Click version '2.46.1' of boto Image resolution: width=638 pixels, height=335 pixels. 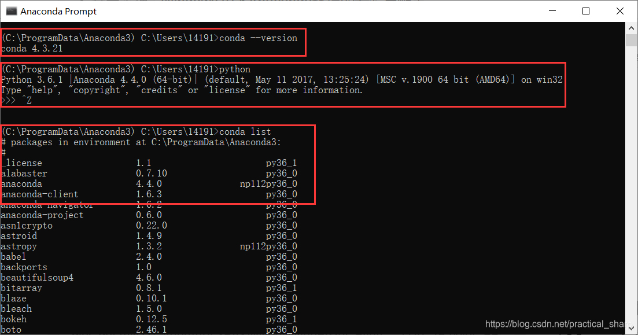[152, 330]
